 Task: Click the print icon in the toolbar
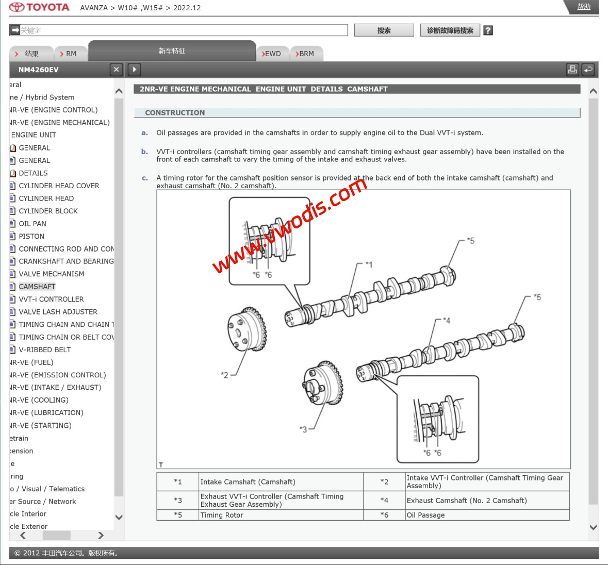pos(572,70)
